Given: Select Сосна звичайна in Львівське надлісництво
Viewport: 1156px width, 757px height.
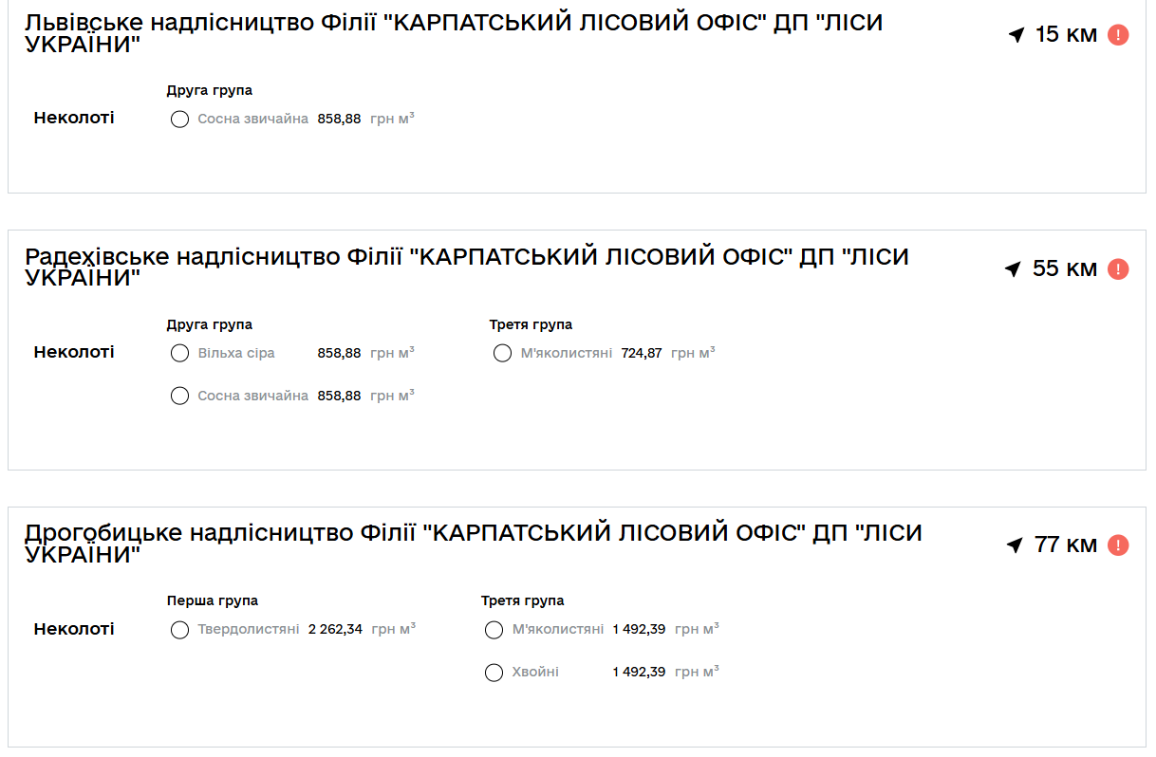Looking at the screenshot, I should pyautogui.click(x=179, y=120).
